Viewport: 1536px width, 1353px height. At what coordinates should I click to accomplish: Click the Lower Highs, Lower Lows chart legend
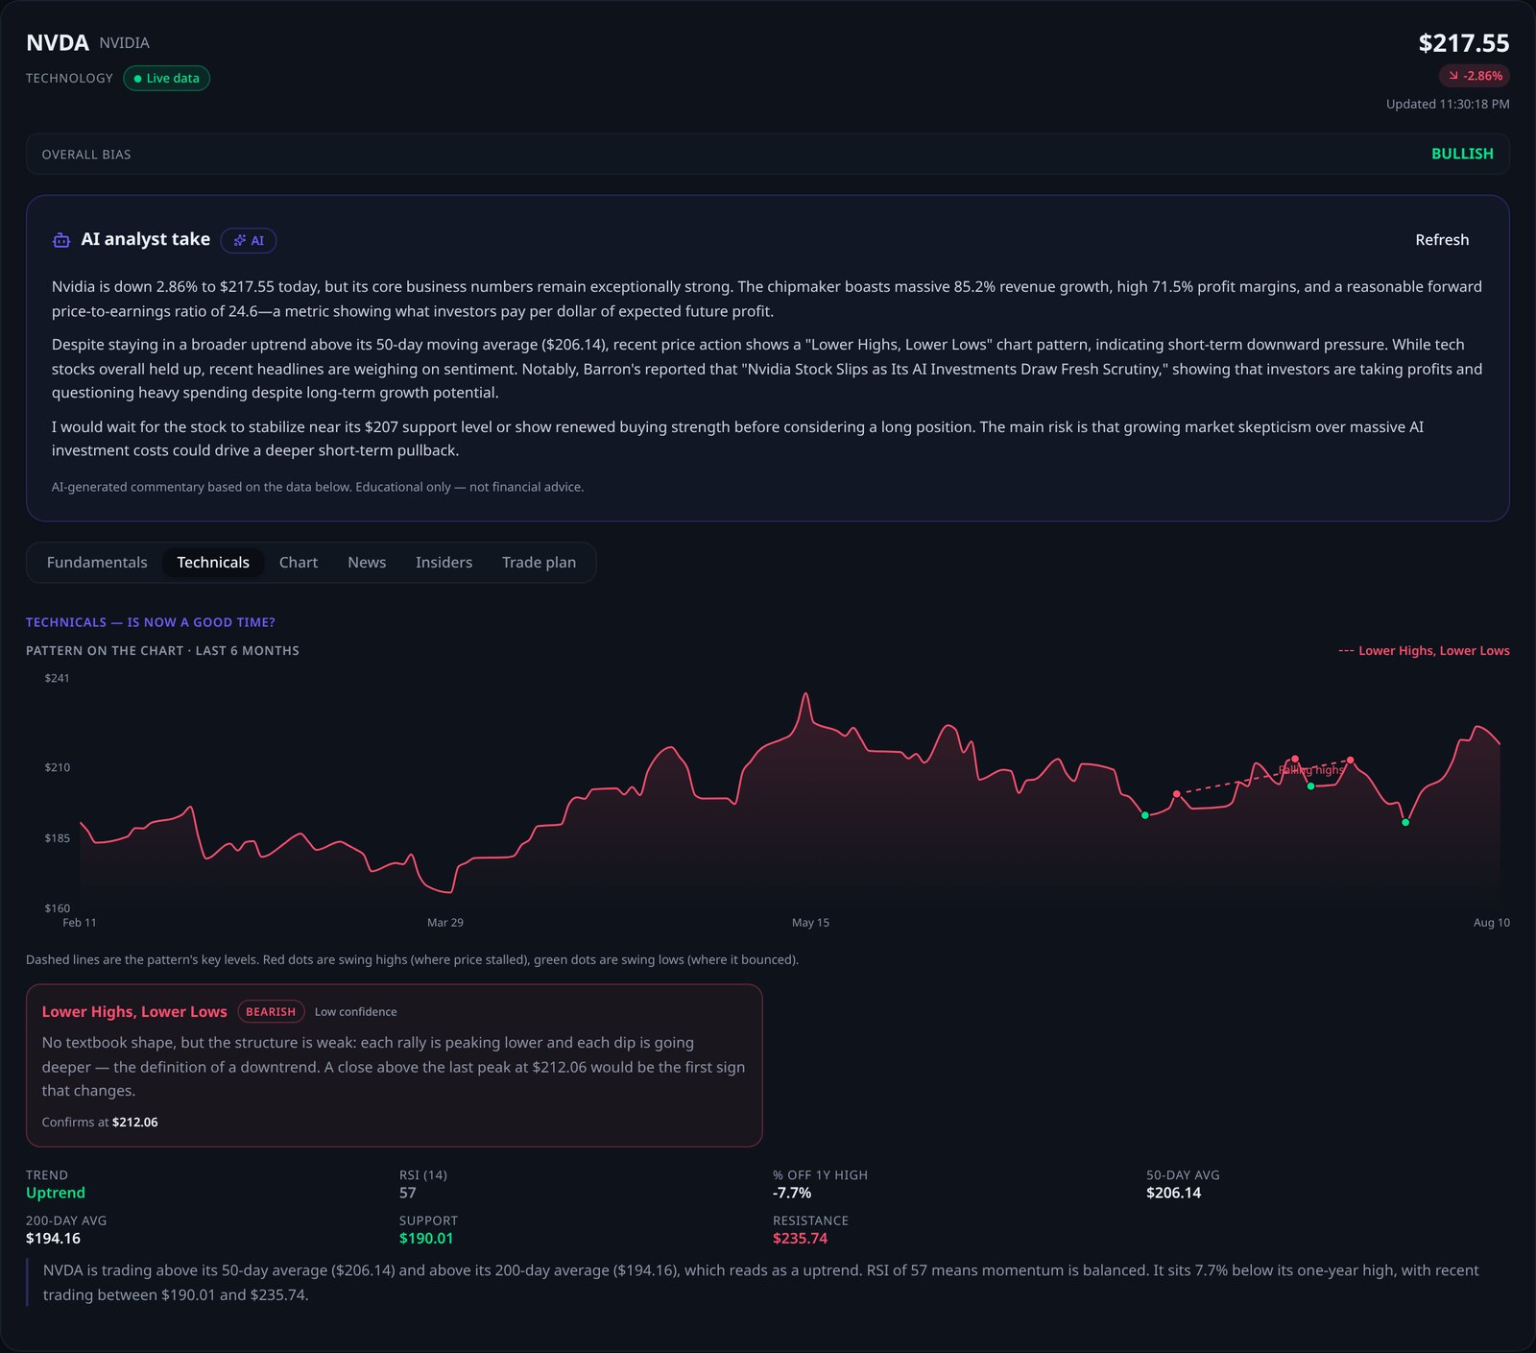(1424, 651)
